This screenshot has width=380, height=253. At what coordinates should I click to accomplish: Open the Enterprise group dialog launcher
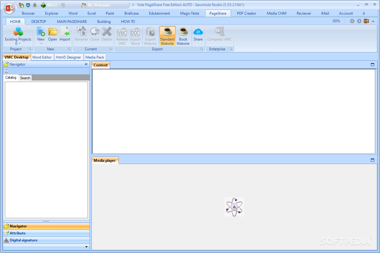(x=231, y=49)
